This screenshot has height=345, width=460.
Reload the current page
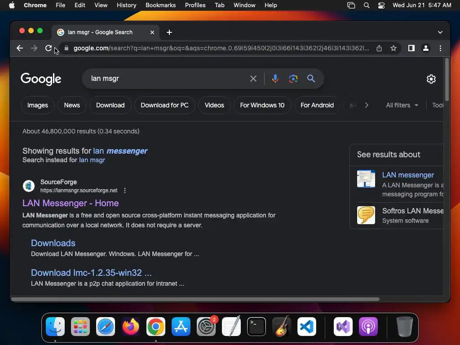(x=49, y=48)
